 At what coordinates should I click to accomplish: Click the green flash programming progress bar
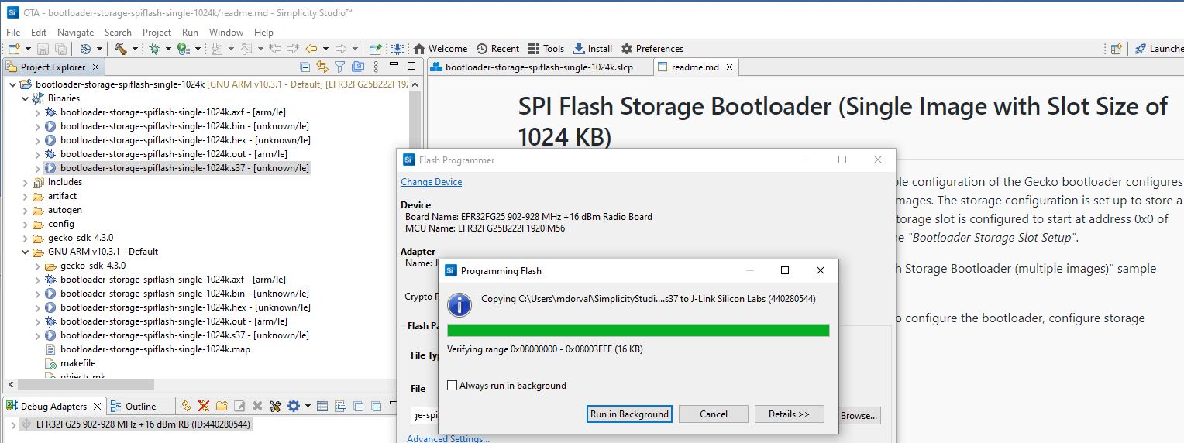638,331
